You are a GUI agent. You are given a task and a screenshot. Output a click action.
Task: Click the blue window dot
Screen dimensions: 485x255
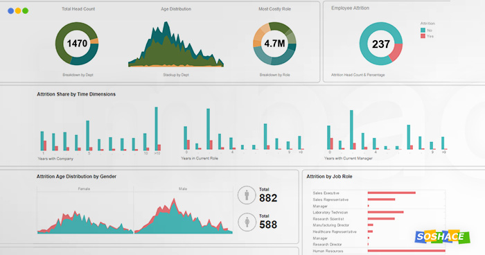(x=10, y=11)
